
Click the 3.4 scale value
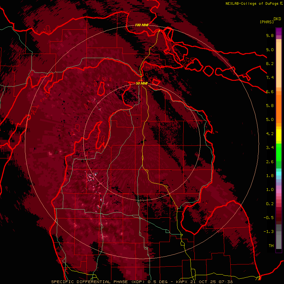coord(270,148)
